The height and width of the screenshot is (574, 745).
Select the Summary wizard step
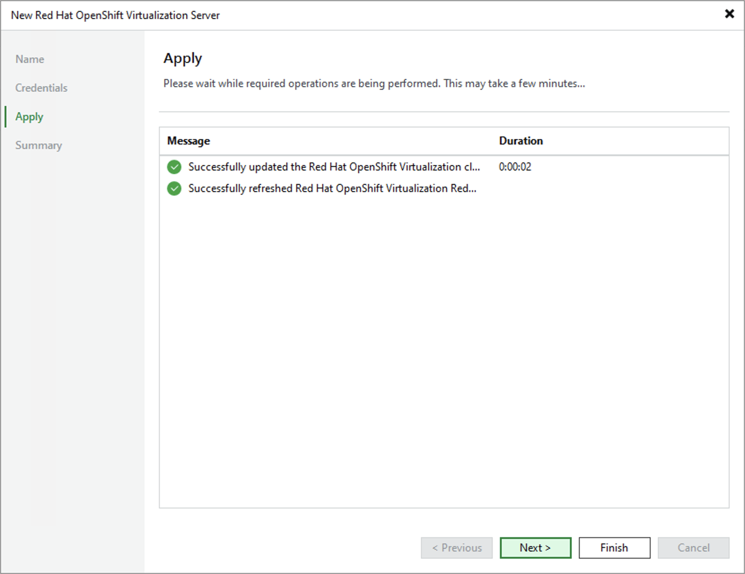[39, 146]
